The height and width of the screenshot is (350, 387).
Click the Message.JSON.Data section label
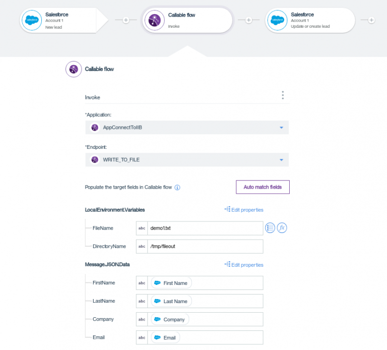pos(107,265)
